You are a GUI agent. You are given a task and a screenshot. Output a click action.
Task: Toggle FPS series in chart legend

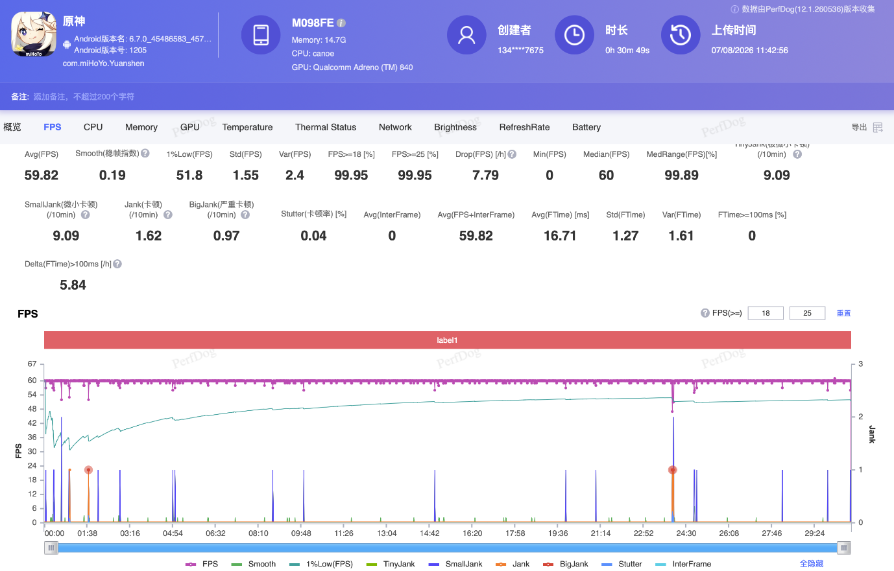pyautogui.click(x=202, y=564)
